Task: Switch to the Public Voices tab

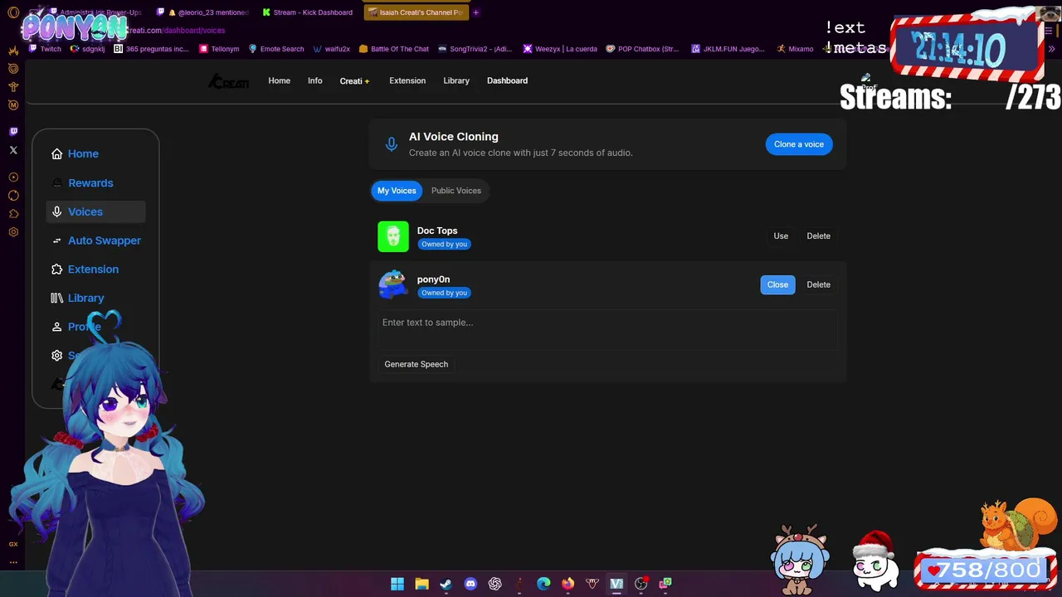Action: 455,191
